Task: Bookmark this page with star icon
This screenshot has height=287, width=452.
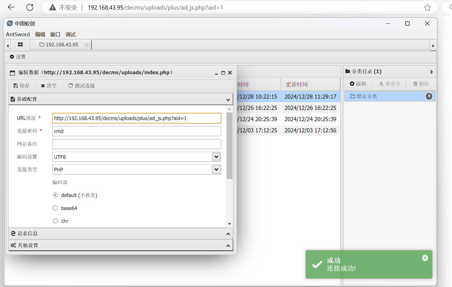Action: pyautogui.click(x=427, y=8)
